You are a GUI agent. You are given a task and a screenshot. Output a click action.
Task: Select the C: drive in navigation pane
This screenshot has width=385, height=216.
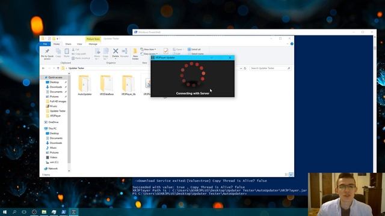[52, 163]
